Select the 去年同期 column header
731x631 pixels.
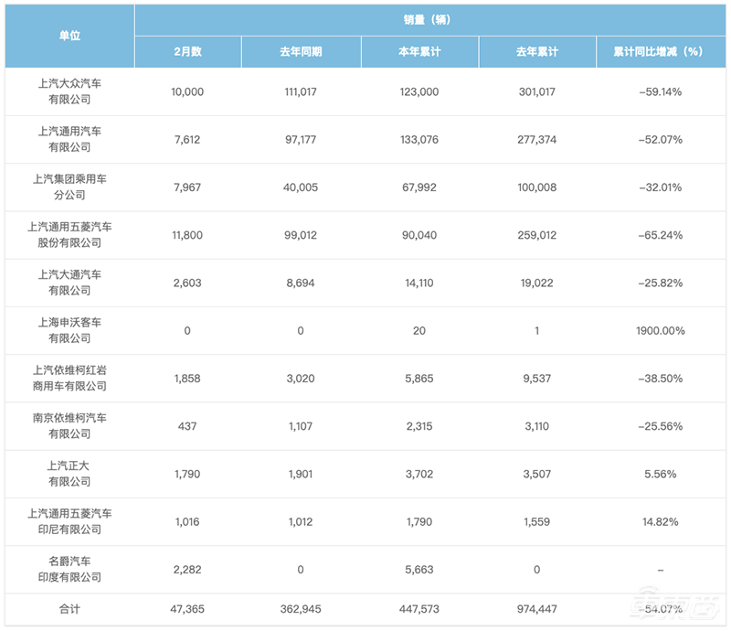(x=301, y=52)
